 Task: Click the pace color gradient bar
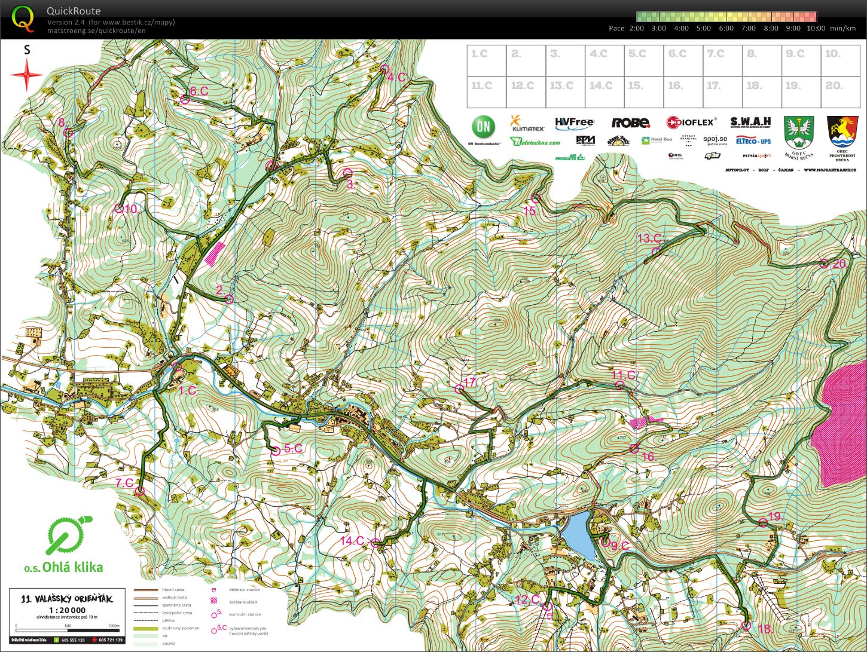tap(726, 17)
